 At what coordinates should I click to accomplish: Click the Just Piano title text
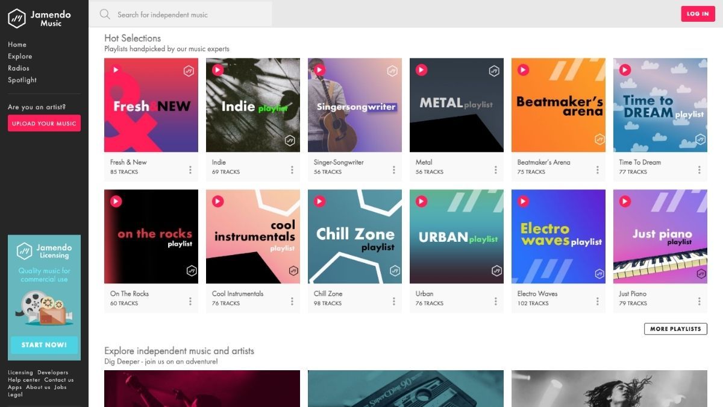(633, 294)
